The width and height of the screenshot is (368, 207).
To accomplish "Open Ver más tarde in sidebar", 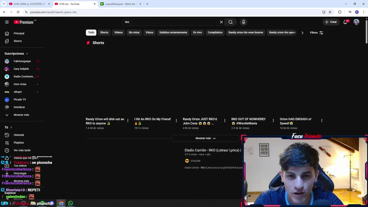I will [x=22, y=150].
